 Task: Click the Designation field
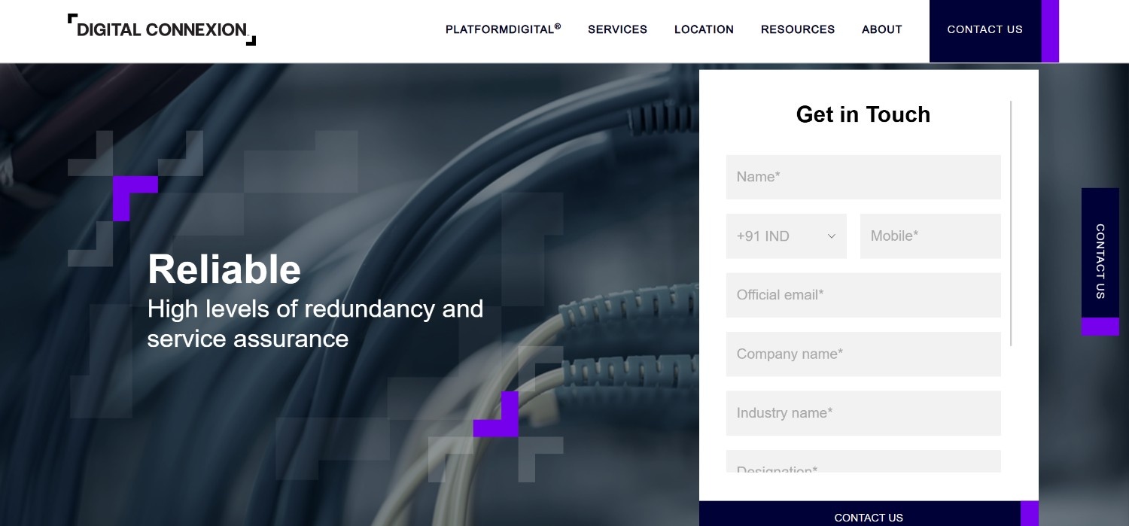pos(863,467)
